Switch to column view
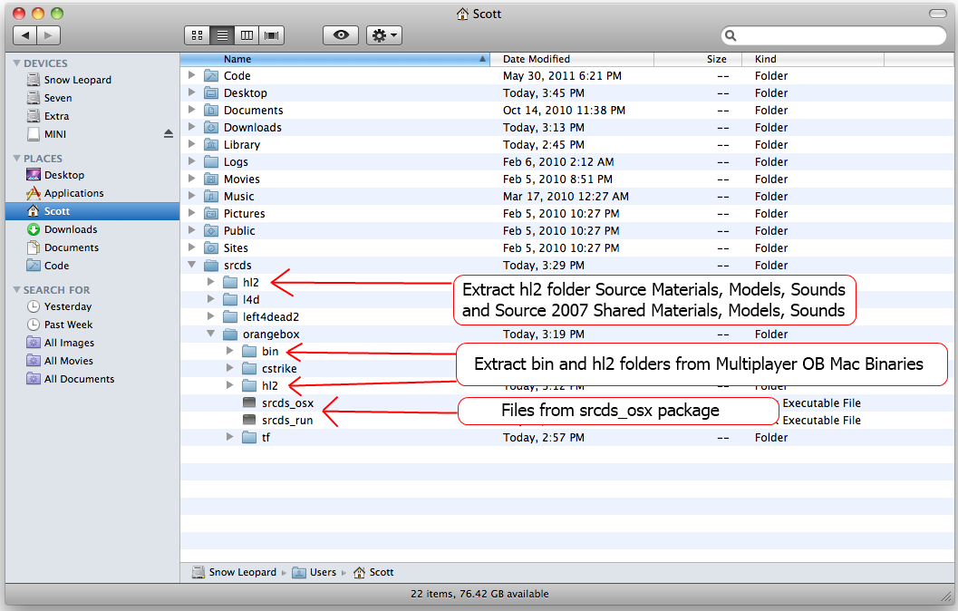This screenshot has height=611, width=958. (247, 35)
